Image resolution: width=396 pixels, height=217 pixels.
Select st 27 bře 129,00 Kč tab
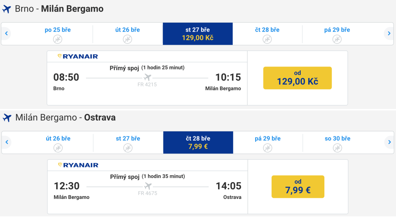coord(198,34)
